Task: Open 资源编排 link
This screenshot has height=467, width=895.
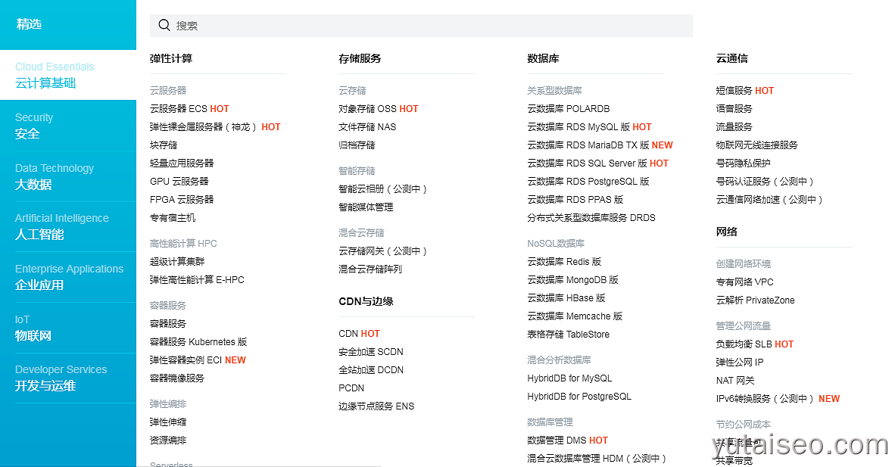Action: 168,441
